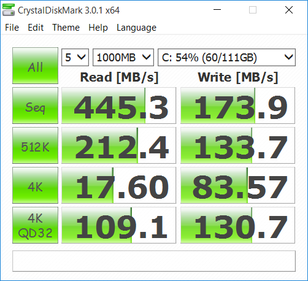Open the 1000MB test size dropdown
Viewport: 308px width, 281px height.
[x=123, y=57]
